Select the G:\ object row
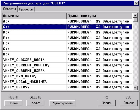 (x=67, y=49)
